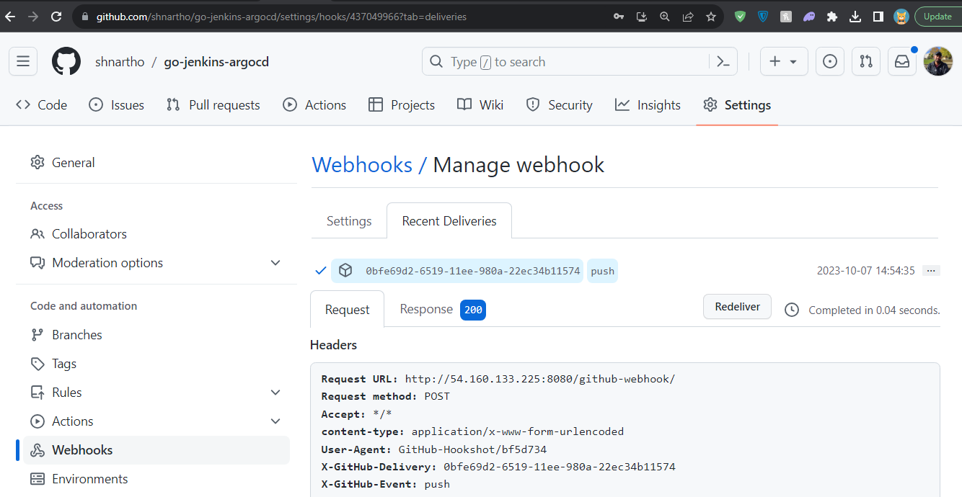962x497 pixels.
Task: Click delivery ID 0bfe69d2-6519-11ee-980a-22ec34b11574
Action: [472, 272]
